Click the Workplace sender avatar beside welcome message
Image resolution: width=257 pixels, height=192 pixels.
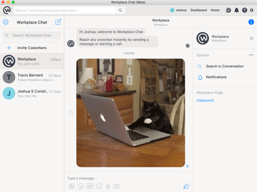[71, 43]
